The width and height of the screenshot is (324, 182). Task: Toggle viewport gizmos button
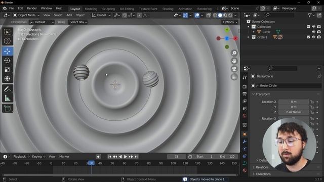pyautogui.click(x=185, y=15)
